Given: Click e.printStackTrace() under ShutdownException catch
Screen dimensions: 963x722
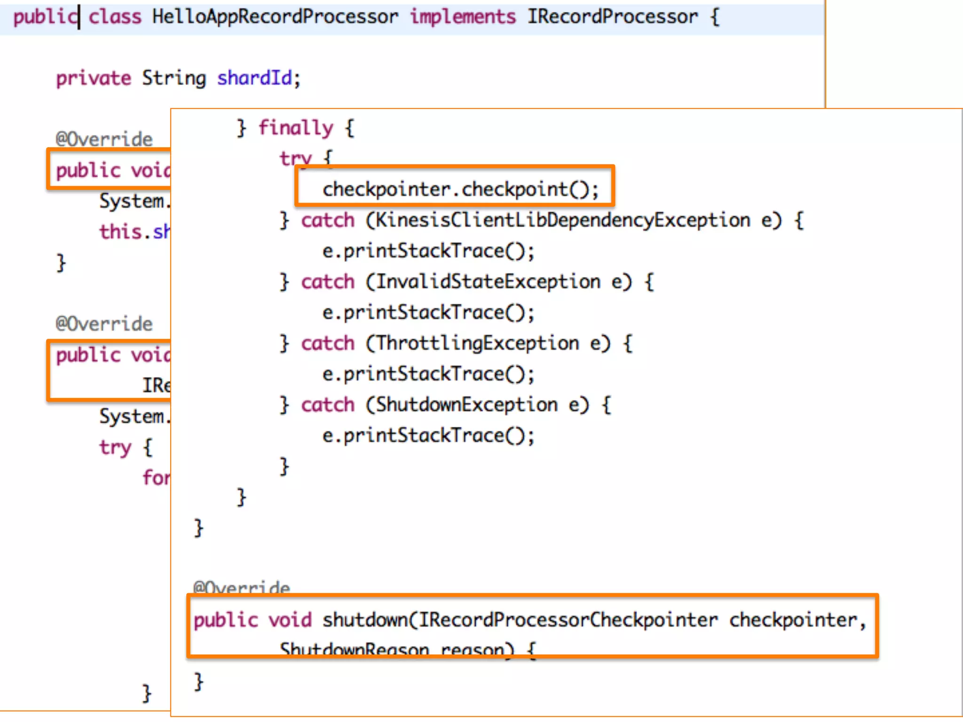Looking at the screenshot, I should pyautogui.click(x=428, y=436).
